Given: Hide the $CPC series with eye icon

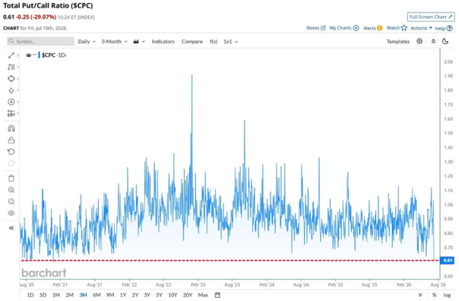Looking at the screenshot, I should pos(28,55).
